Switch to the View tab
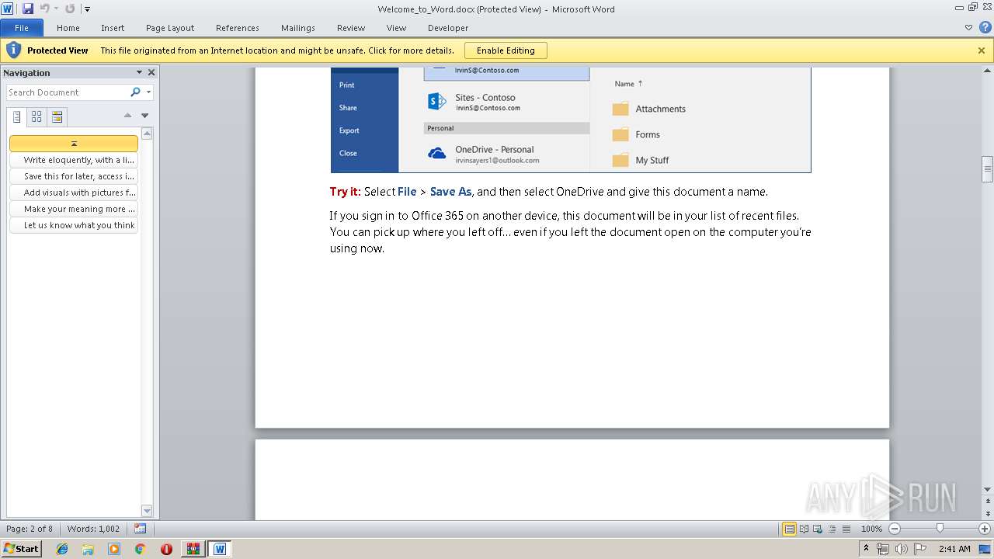The height and width of the screenshot is (559, 994). 396,28
